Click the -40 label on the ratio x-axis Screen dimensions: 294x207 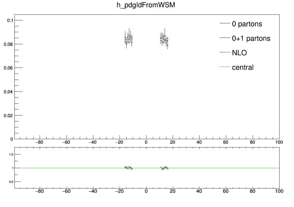(x=93, y=191)
